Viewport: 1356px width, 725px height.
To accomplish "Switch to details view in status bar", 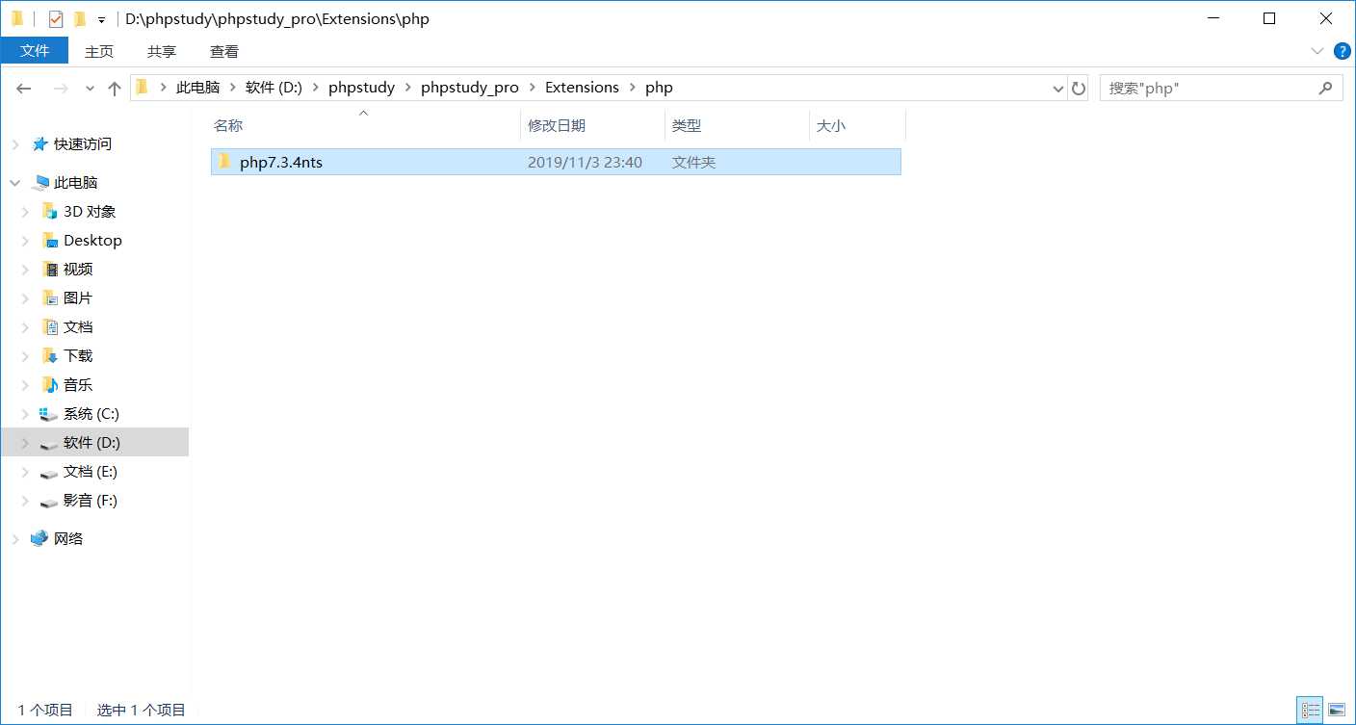I will (x=1310, y=711).
